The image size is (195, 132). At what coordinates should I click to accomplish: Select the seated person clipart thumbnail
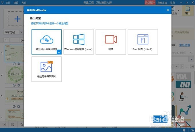[x=183, y=96]
